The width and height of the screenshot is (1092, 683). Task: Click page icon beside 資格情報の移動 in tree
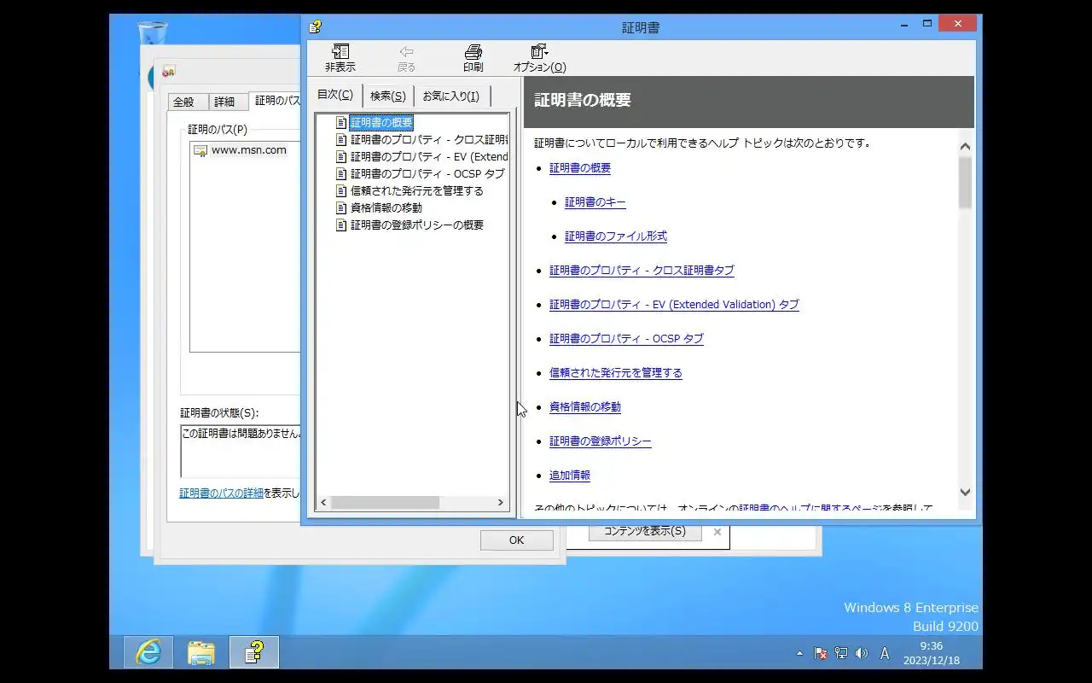point(341,208)
